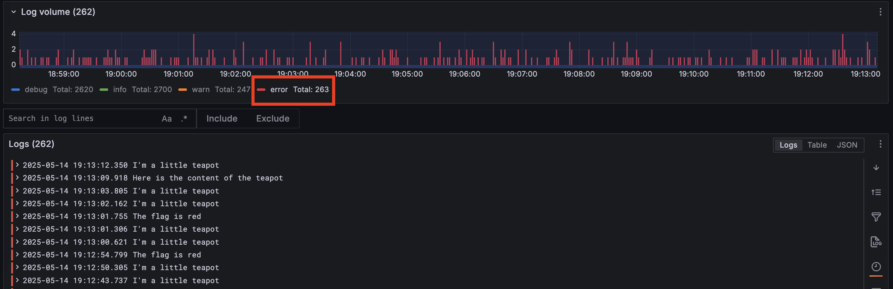Hide the warn series from the chart
The width and height of the screenshot is (893, 289).
pos(201,89)
